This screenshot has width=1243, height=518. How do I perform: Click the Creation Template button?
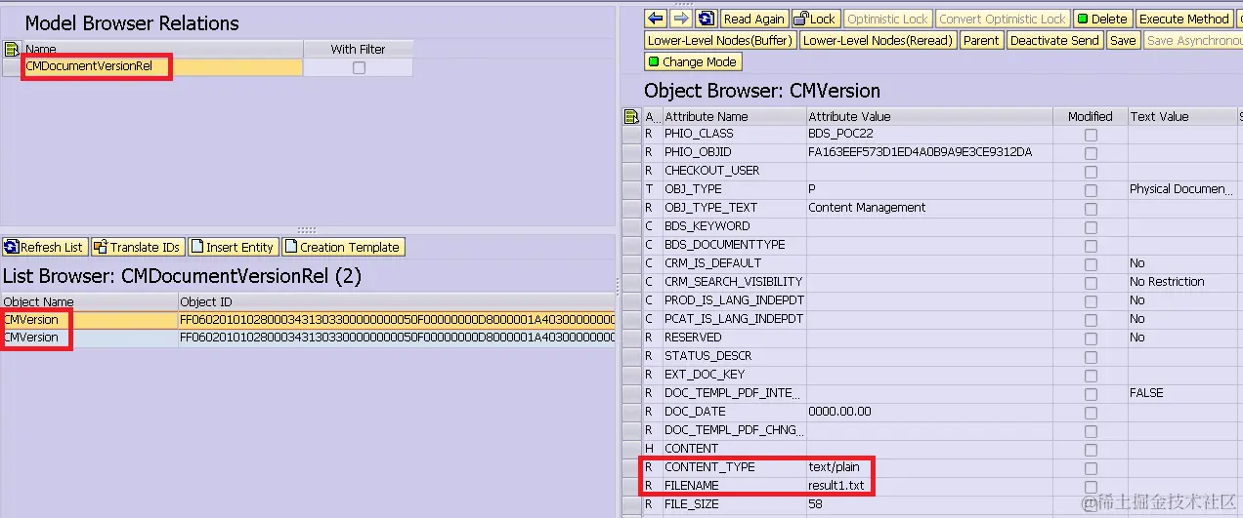coord(343,247)
